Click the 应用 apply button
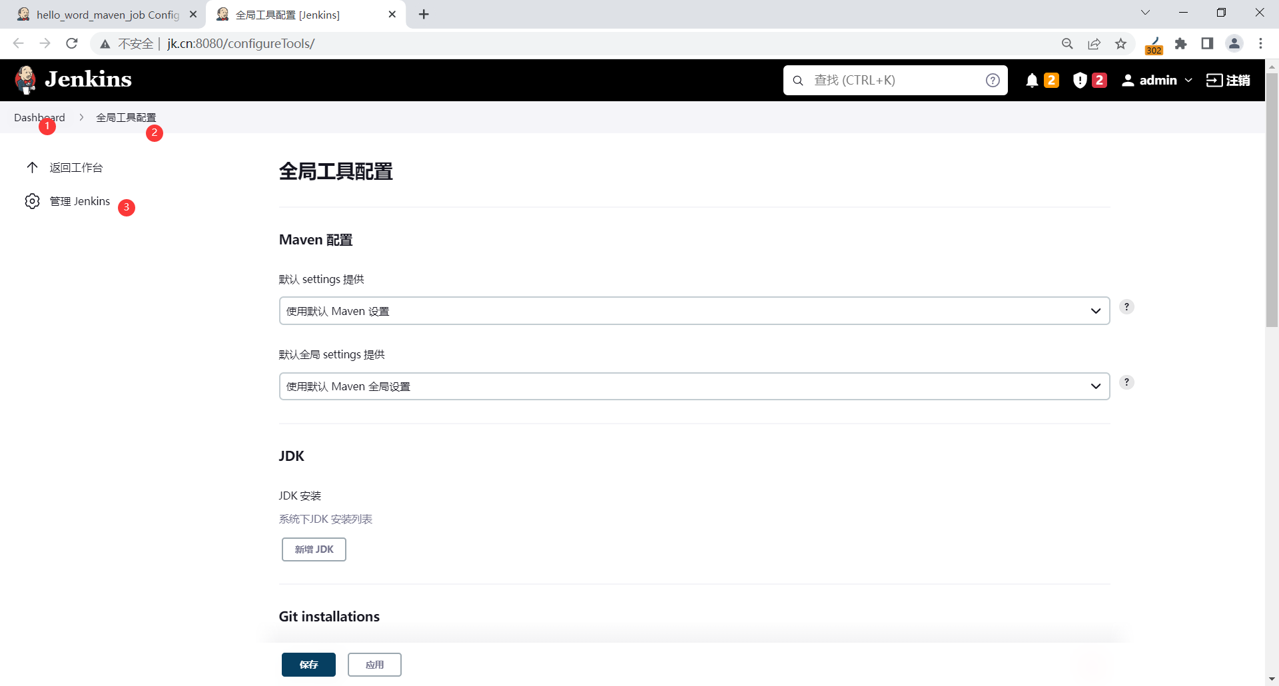 tap(374, 665)
